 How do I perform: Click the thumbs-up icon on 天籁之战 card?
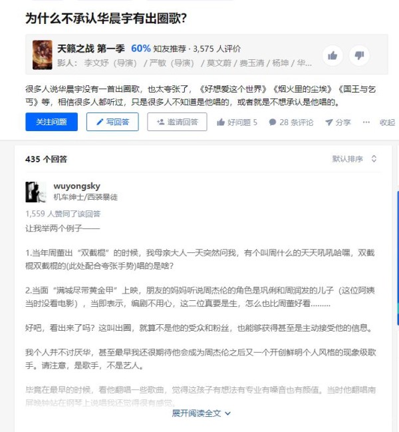[332, 56]
